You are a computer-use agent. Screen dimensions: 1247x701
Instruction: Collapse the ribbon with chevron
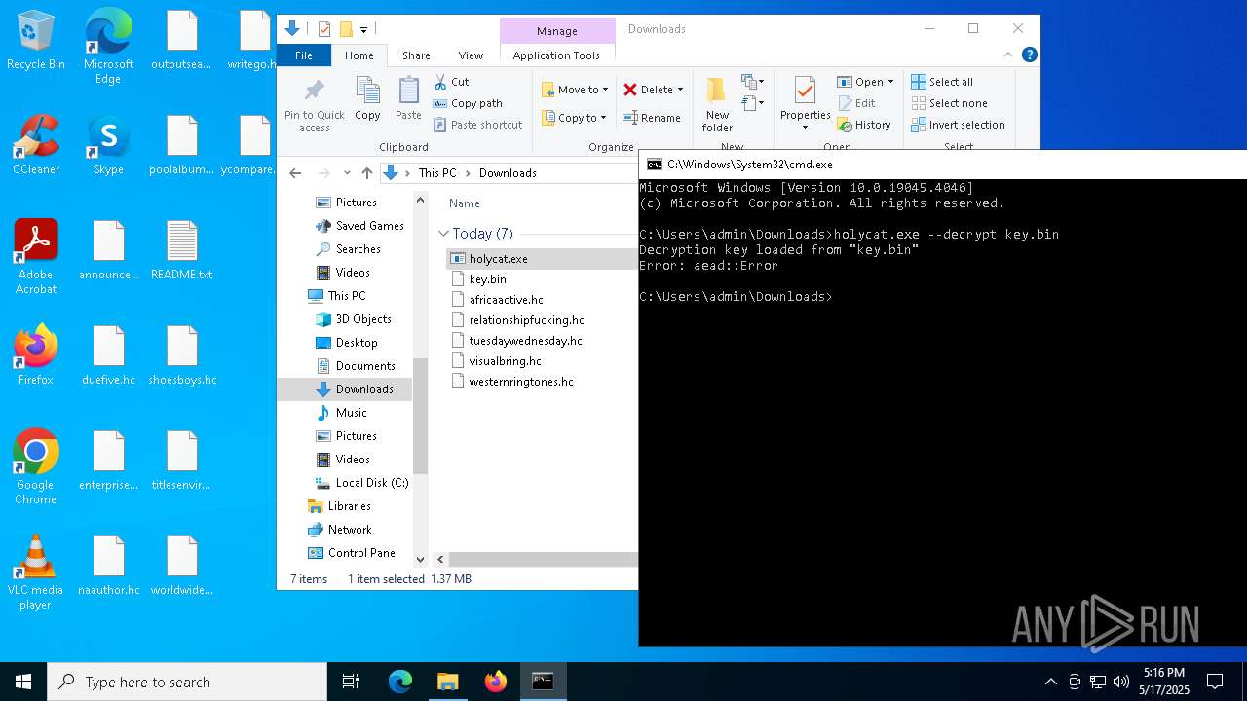[1009, 55]
